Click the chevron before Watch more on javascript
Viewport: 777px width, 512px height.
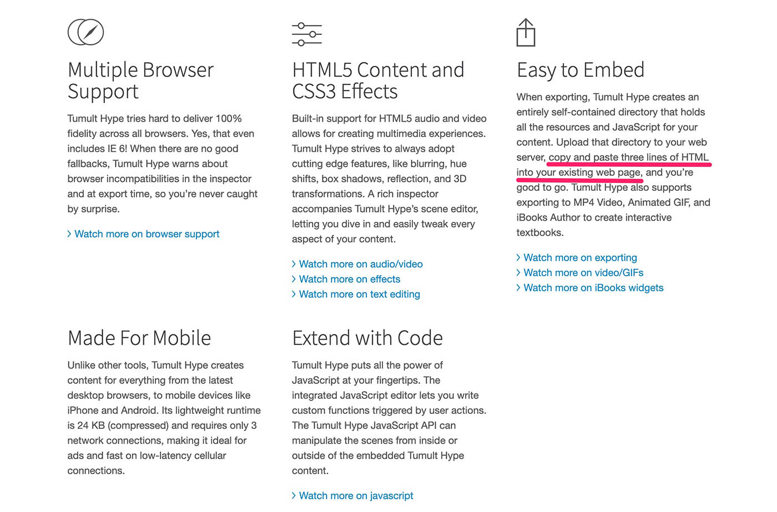pos(294,495)
